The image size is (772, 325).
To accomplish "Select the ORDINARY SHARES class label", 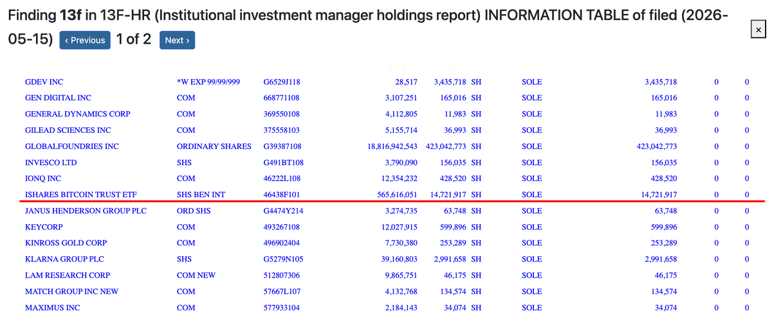I will point(214,146).
